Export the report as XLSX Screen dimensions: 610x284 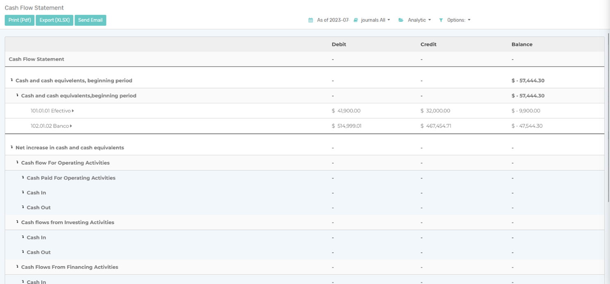55,20
